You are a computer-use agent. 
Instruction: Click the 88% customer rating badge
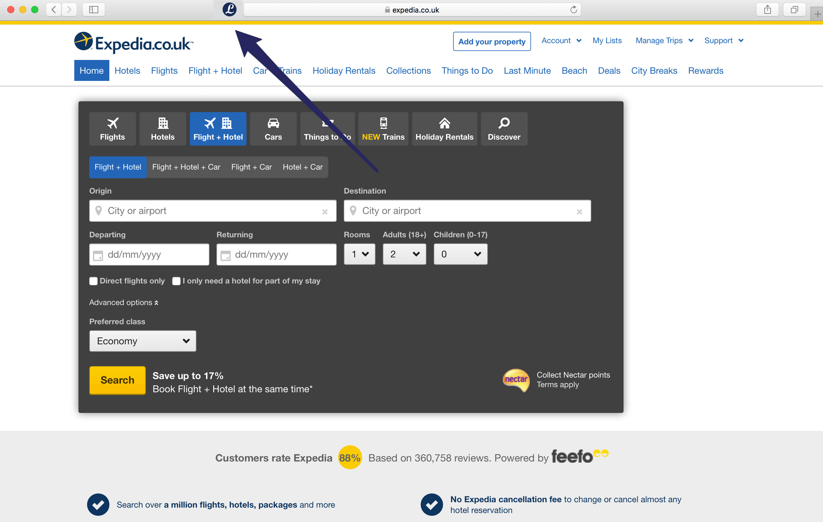(x=350, y=457)
